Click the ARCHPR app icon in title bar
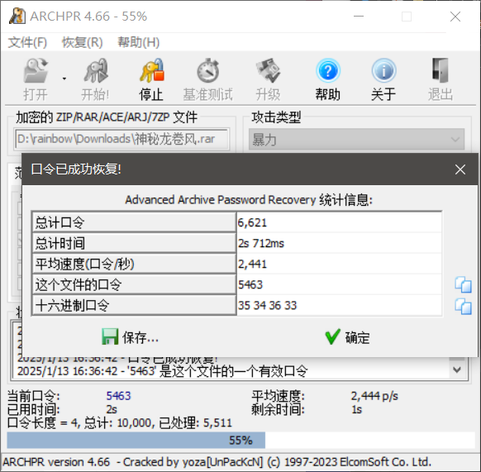This screenshot has height=472, width=481. [x=17, y=16]
